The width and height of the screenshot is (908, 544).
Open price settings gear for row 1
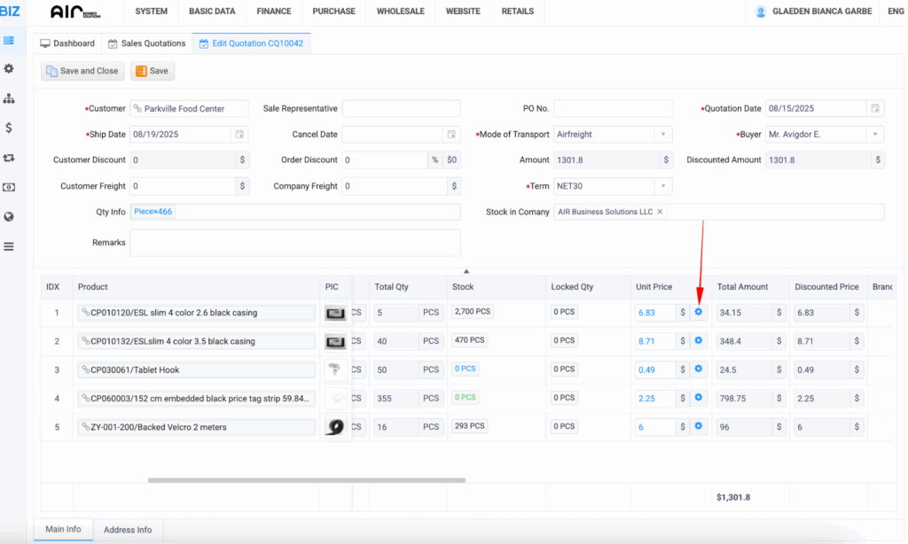(x=699, y=312)
